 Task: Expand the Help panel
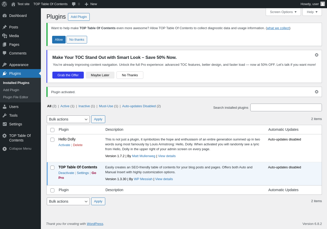pyautogui.click(x=312, y=12)
